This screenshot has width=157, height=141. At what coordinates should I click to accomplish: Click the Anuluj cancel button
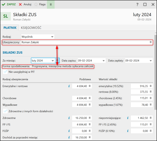(25, 4)
